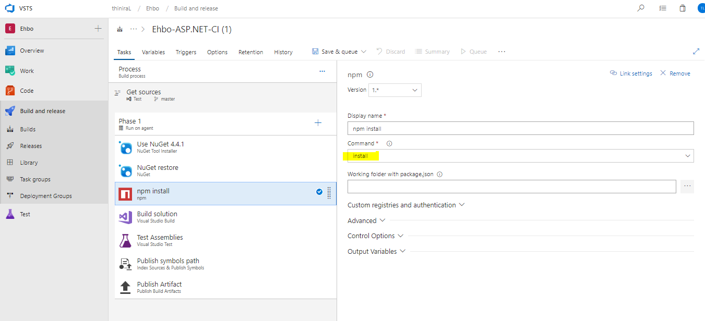Screen dimensions: 705x321
Task: Click the Build and release rocket icon
Action: pos(10,111)
